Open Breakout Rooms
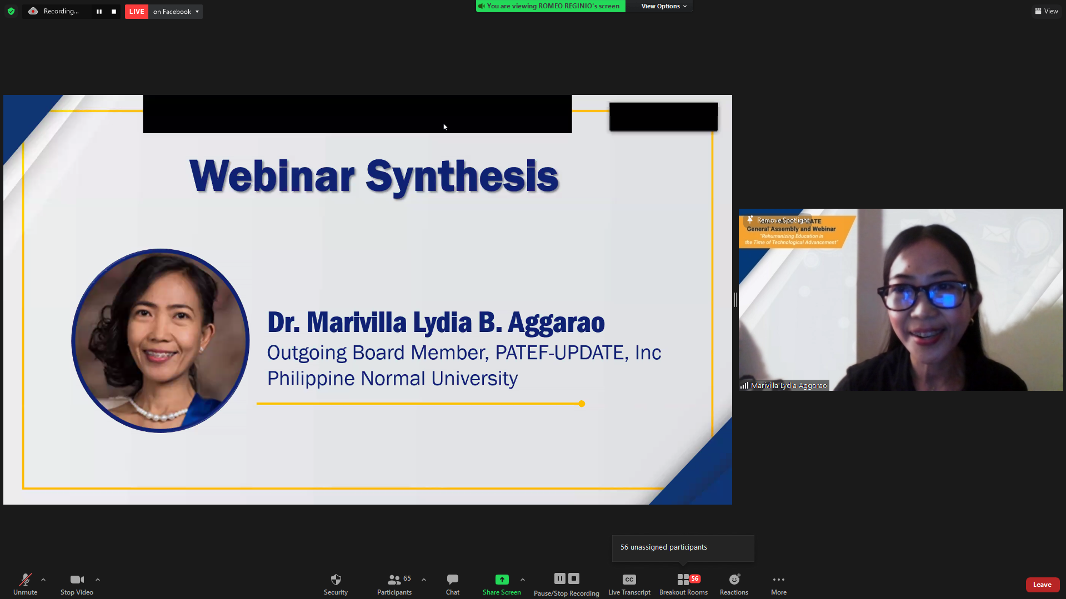The image size is (1066, 599). [683, 583]
